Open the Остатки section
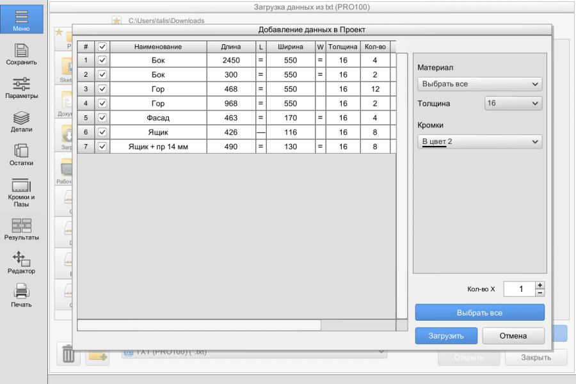576x384 pixels. tap(21, 155)
